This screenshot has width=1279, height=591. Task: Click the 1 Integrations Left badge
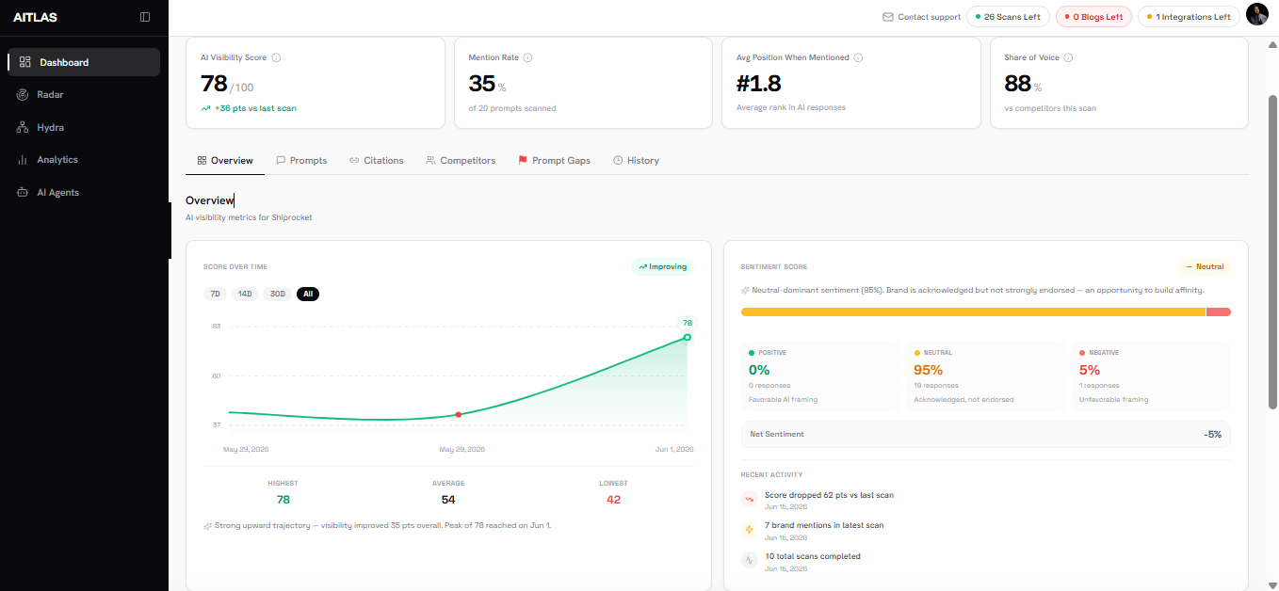coord(1189,17)
